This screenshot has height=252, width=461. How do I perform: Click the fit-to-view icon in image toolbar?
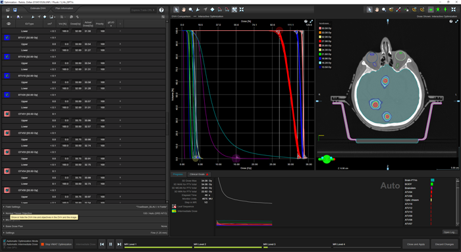[453, 10]
